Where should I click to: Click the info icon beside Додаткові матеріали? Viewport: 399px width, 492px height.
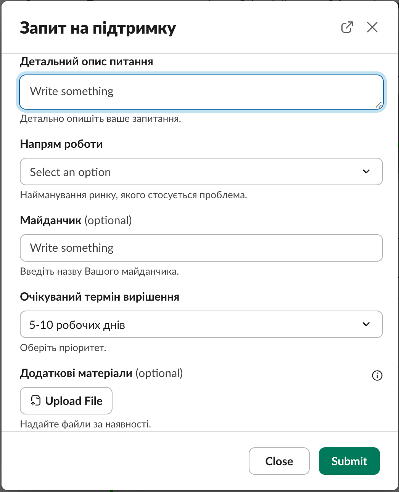pyautogui.click(x=377, y=375)
